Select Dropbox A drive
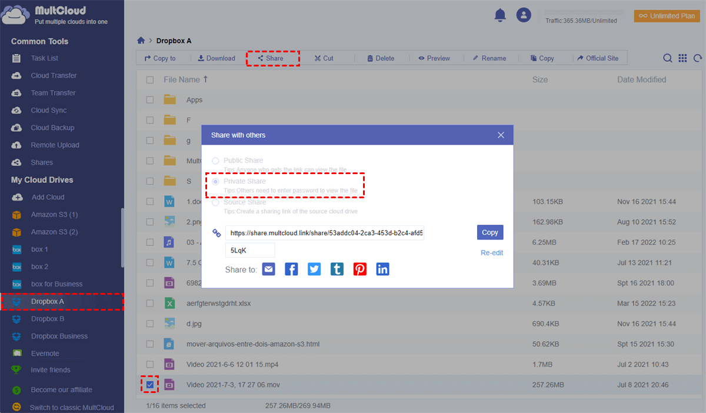Viewport: 706px width, 413px height. click(x=47, y=301)
